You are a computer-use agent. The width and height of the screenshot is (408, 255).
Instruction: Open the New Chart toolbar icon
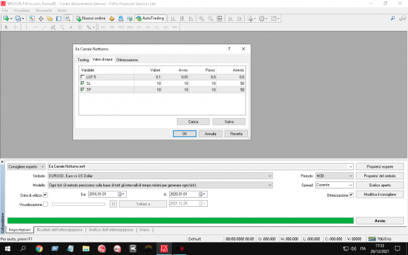point(7,18)
